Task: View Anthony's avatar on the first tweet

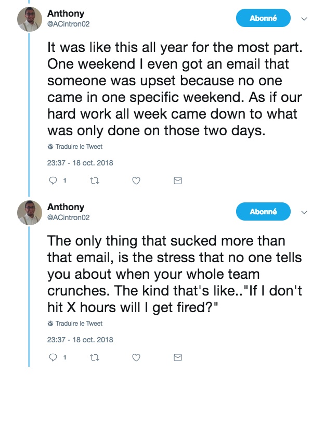Action: pos(30,19)
